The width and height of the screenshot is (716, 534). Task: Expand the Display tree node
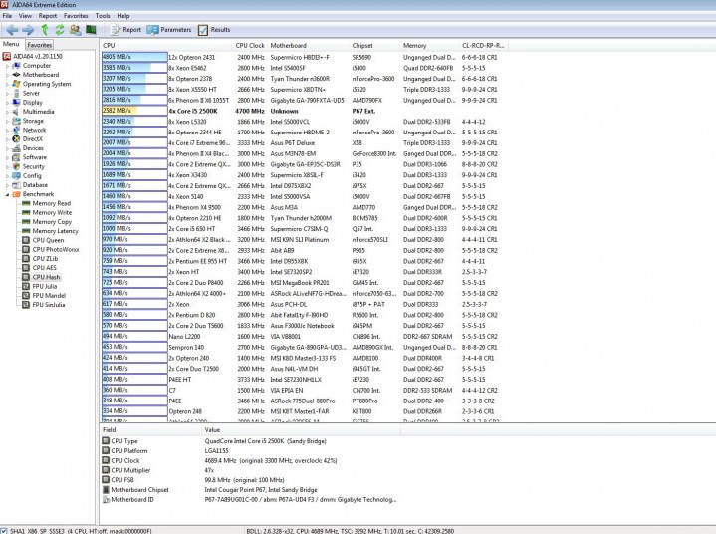[7, 103]
